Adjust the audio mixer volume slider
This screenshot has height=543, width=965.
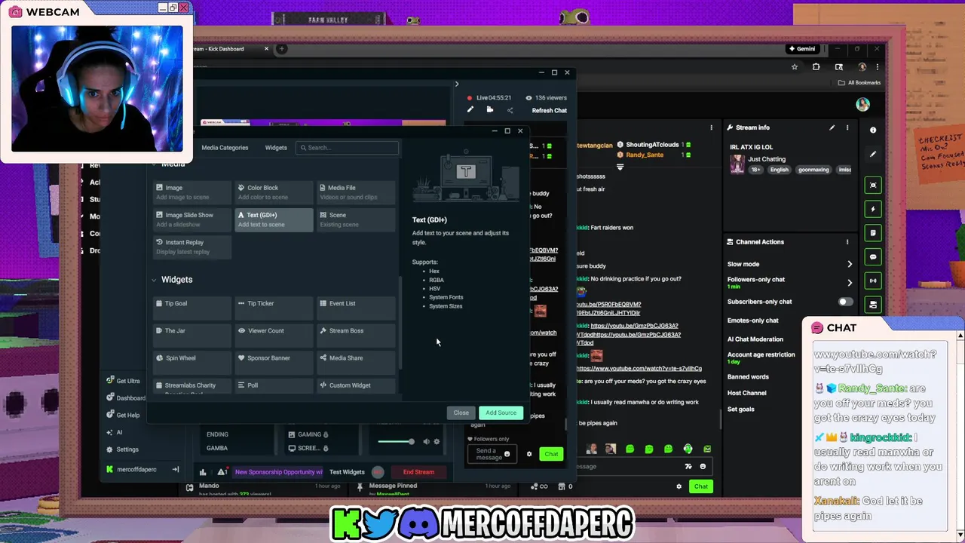(396, 442)
